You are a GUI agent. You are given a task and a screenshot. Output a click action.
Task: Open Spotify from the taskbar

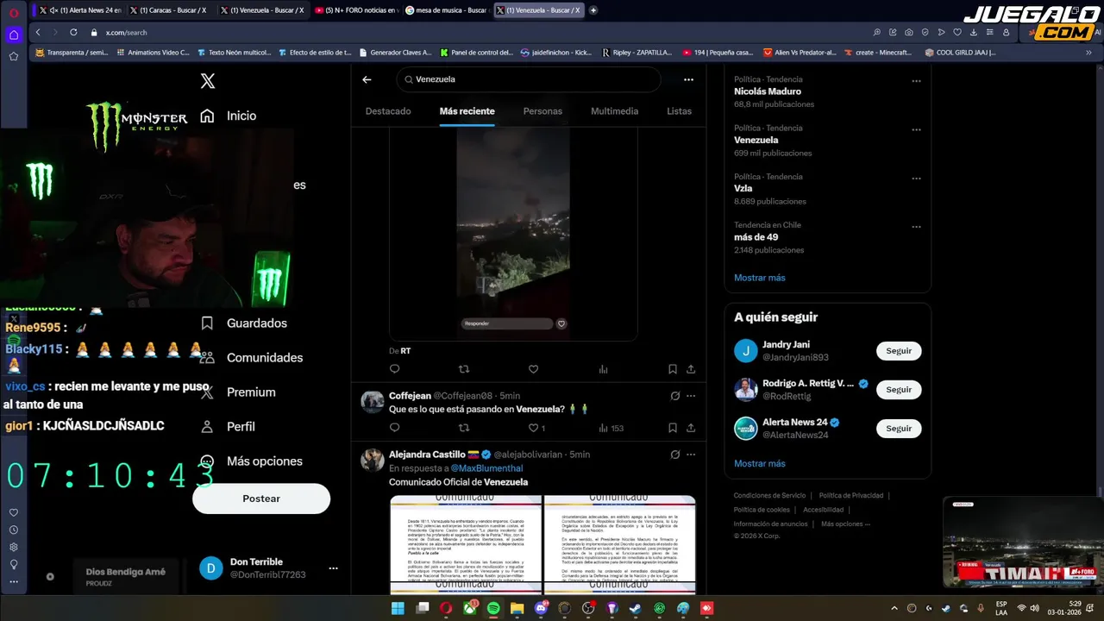pyautogui.click(x=493, y=608)
